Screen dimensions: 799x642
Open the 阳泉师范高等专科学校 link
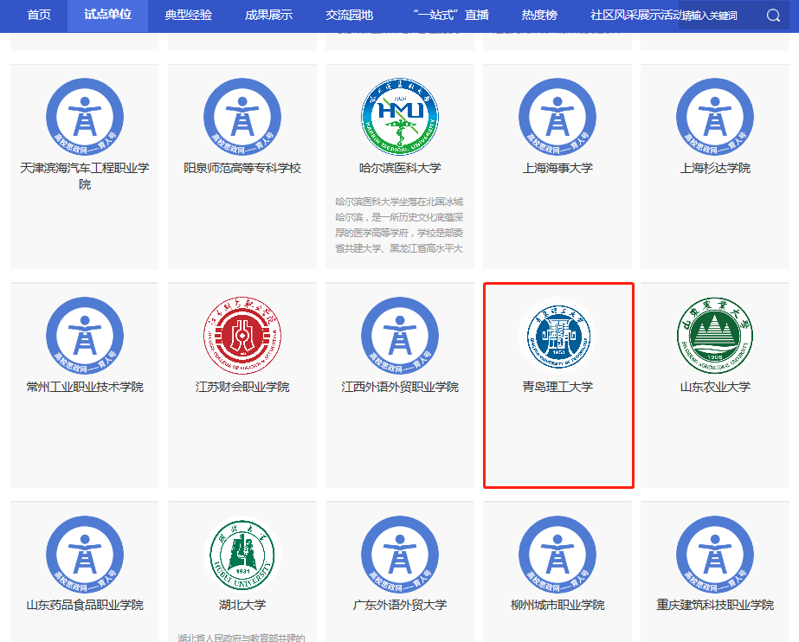point(242,168)
